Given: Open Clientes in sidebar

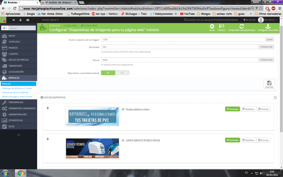Looking at the screenshot, I should [19, 54].
